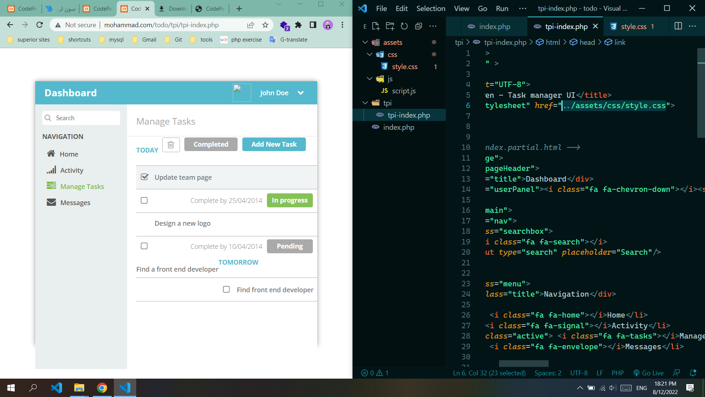This screenshot has width=705, height=397.
Task: Click the John Doe avatar image
Action: point(242,93)
